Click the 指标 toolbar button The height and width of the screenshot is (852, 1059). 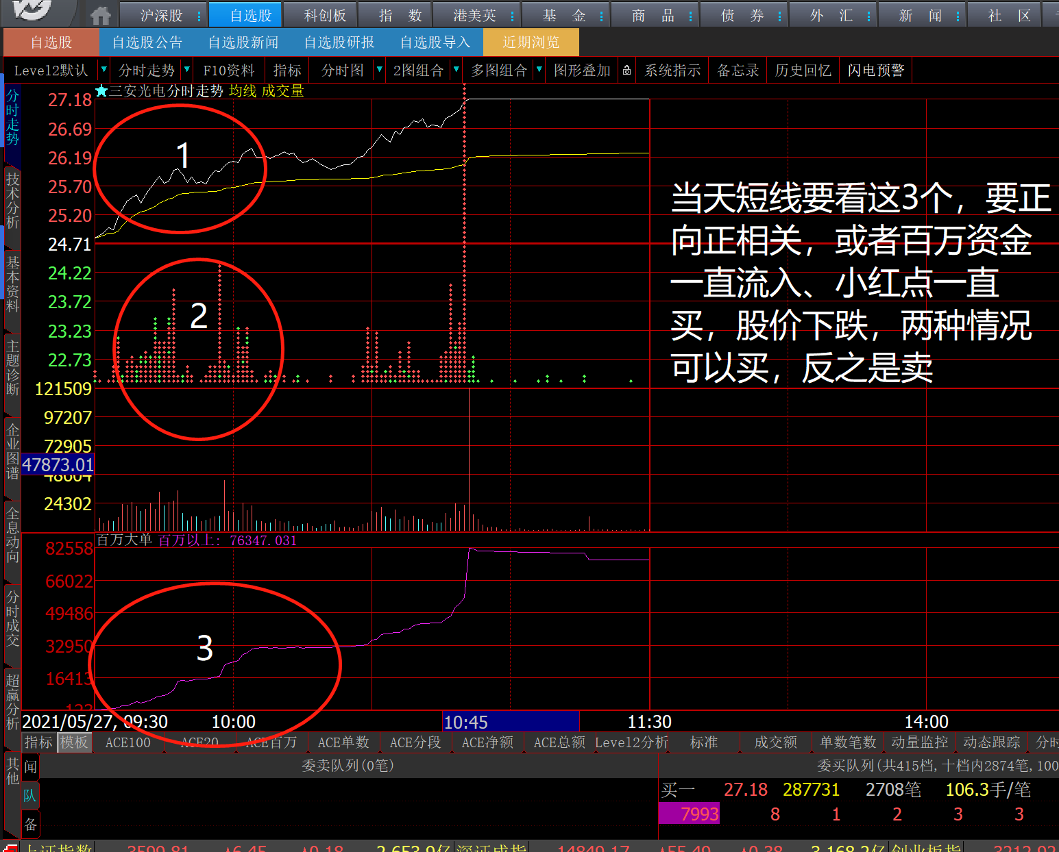287,71
